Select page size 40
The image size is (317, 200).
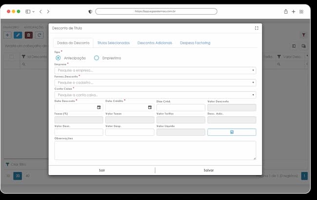28,176
